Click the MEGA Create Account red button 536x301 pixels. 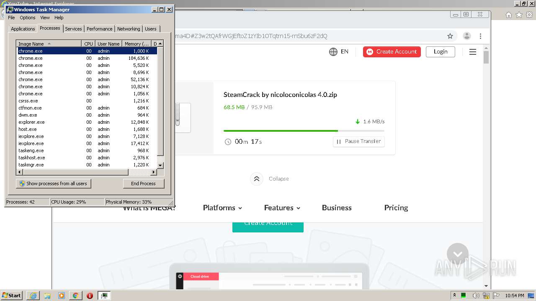tap(392, 52)
